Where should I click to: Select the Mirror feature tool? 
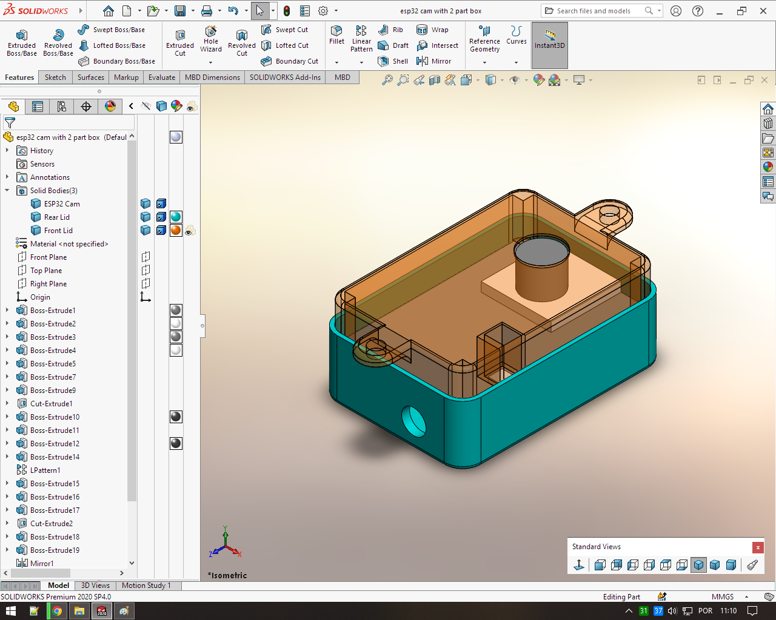[x=434, y=61]
